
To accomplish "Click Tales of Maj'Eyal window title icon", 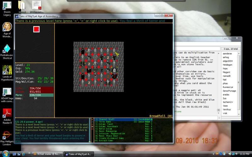I will (x=17, y=16).
